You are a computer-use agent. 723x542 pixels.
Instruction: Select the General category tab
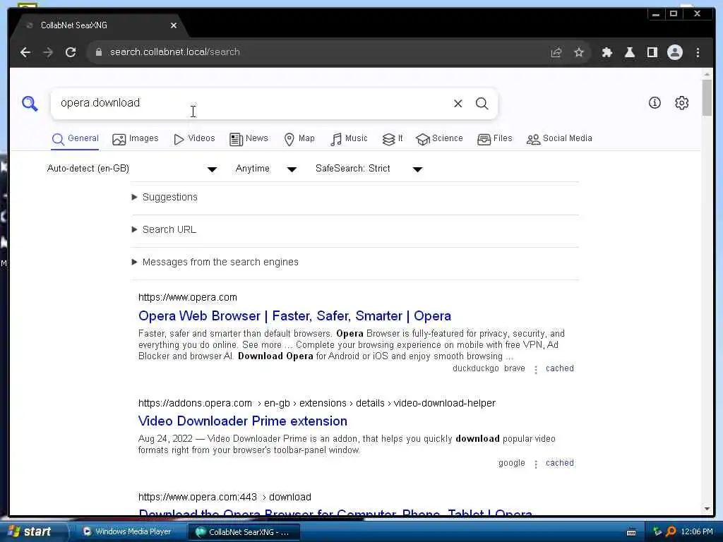click(x=75, y=139)
